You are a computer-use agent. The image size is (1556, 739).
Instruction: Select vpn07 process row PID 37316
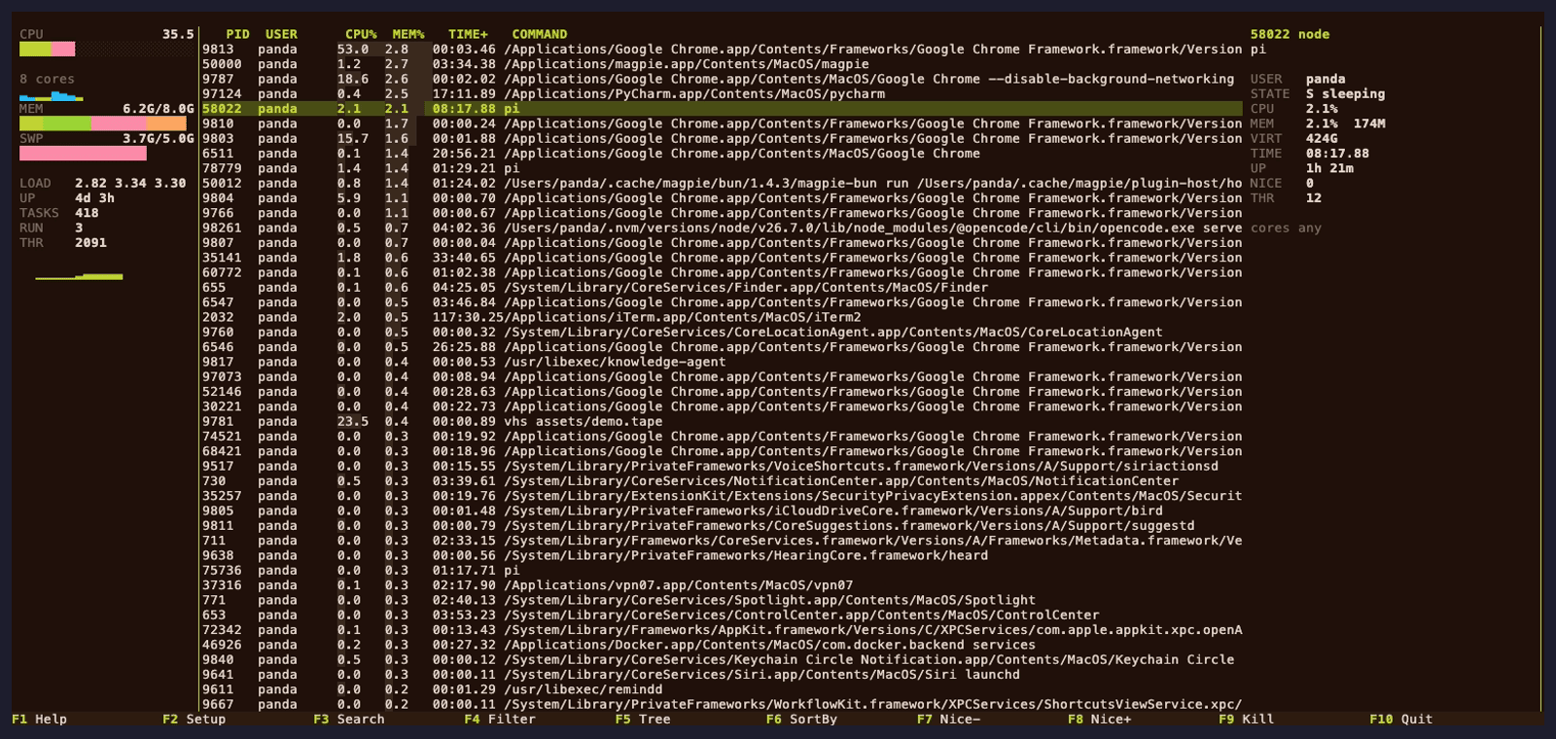(722, 585)
